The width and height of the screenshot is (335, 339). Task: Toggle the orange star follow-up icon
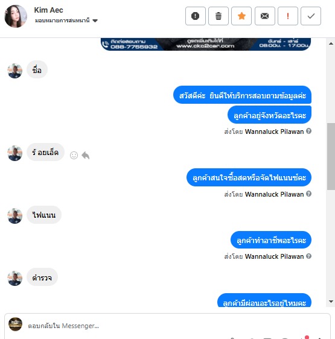(241, 16)
